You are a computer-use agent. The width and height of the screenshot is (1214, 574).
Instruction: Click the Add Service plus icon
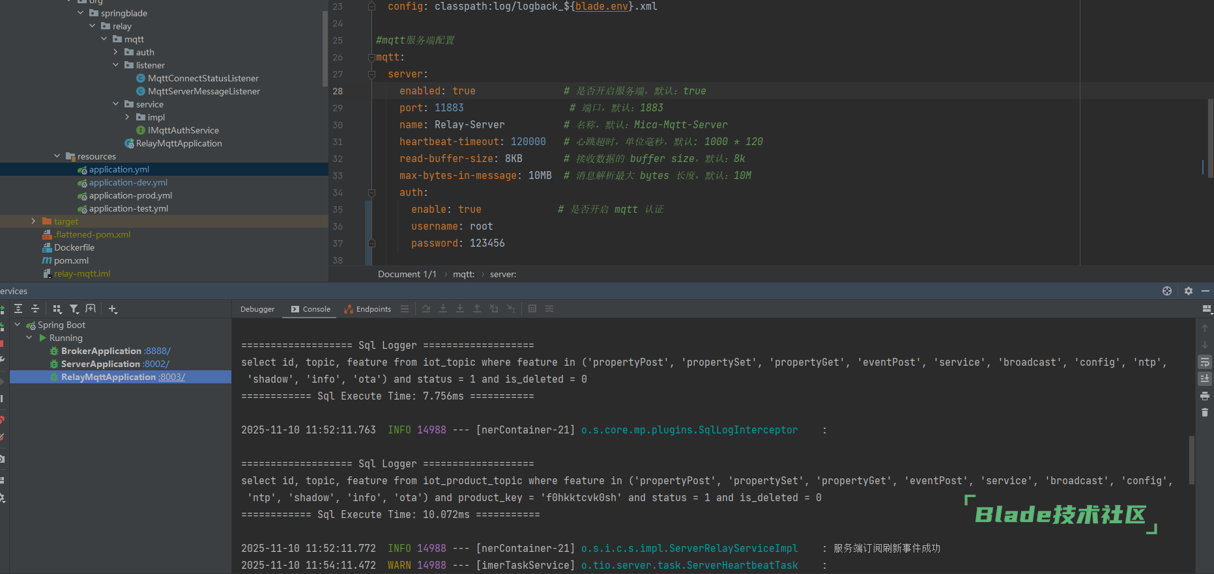point(113,309)
